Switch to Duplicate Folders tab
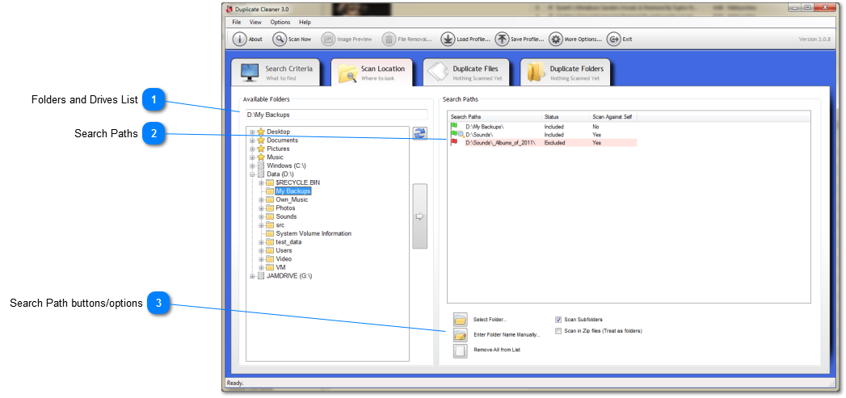Image resolution: width=846 pixels, height=398 pixels. coord(566,73)
